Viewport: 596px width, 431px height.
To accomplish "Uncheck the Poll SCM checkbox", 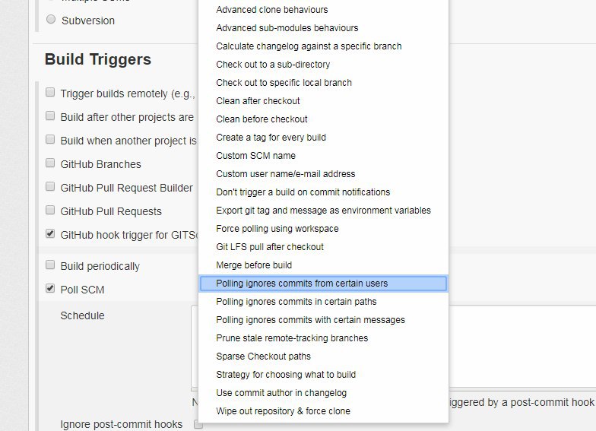I will [x=50, y=288].
